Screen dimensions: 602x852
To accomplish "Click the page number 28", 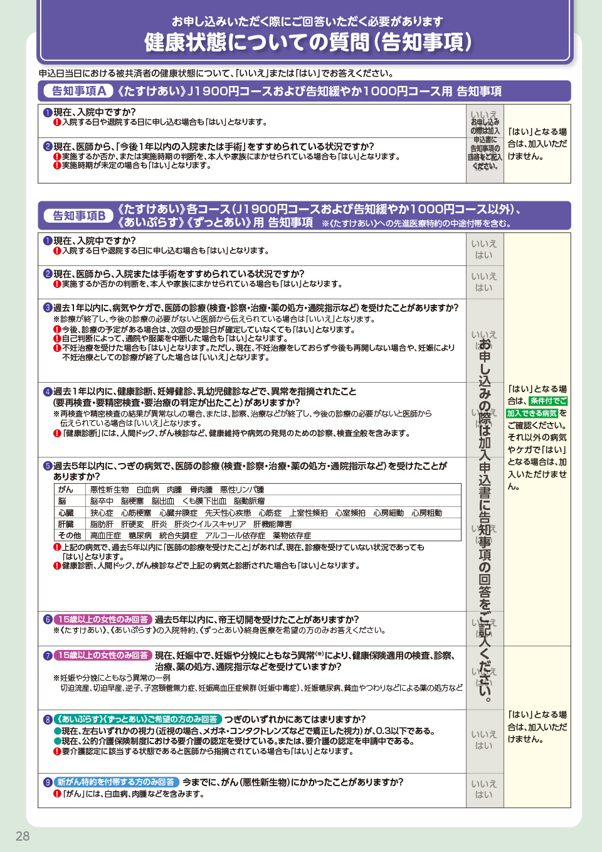I will pyautogui.click(x=23, y=836).
